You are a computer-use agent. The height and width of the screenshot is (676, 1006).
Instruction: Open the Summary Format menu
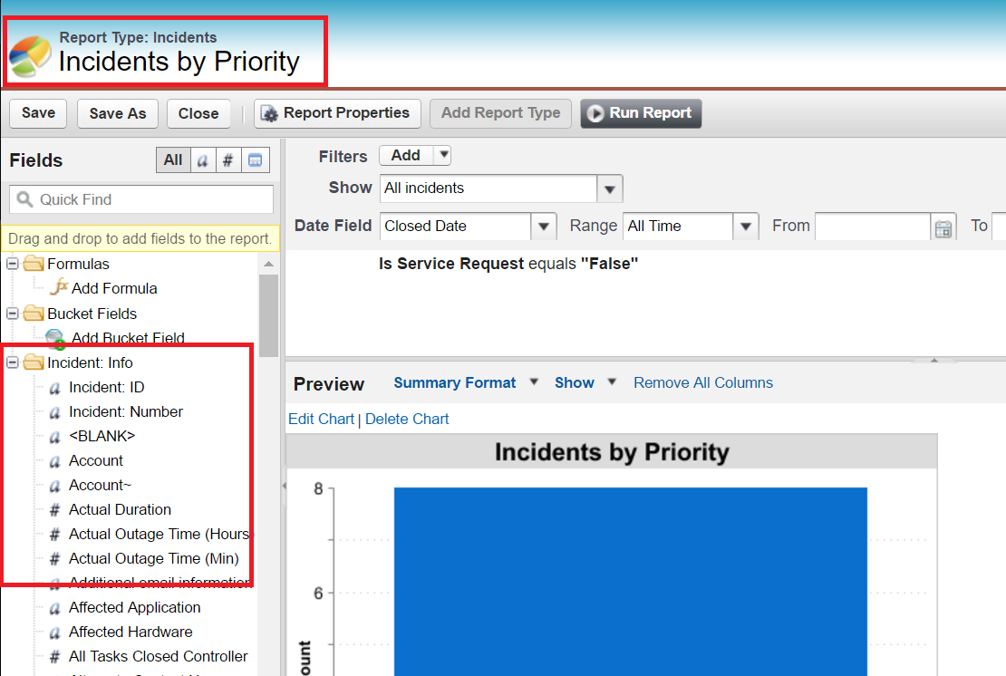(x=533, y=382)
